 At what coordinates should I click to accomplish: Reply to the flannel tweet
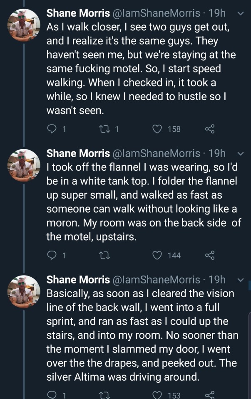(x=52, y=256)
